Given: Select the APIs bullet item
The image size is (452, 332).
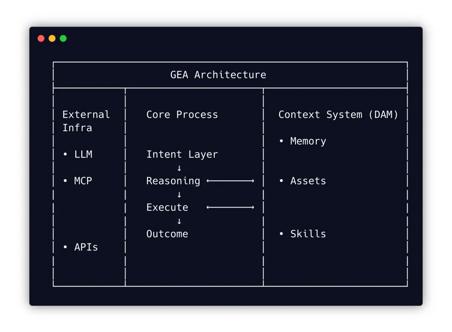Looking at the screenshot, I should point(85,247).
